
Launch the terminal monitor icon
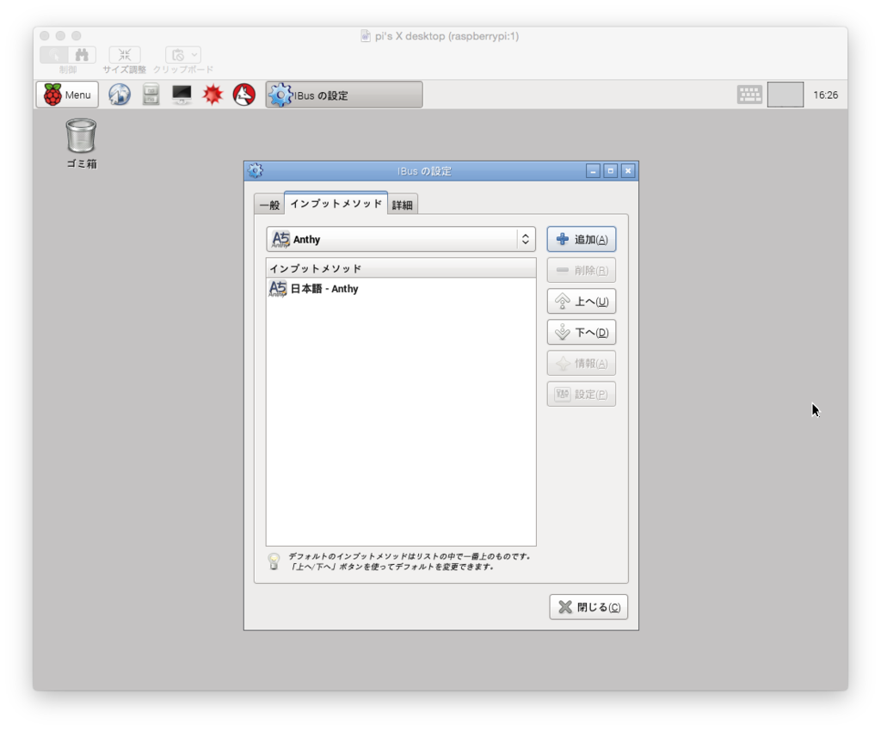(182, 95)
